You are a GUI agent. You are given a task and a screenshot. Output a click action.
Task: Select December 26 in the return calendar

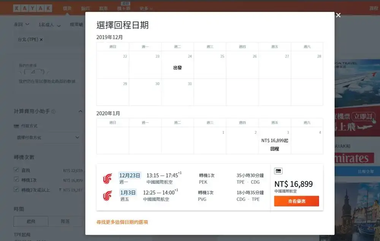click(242, 65)
